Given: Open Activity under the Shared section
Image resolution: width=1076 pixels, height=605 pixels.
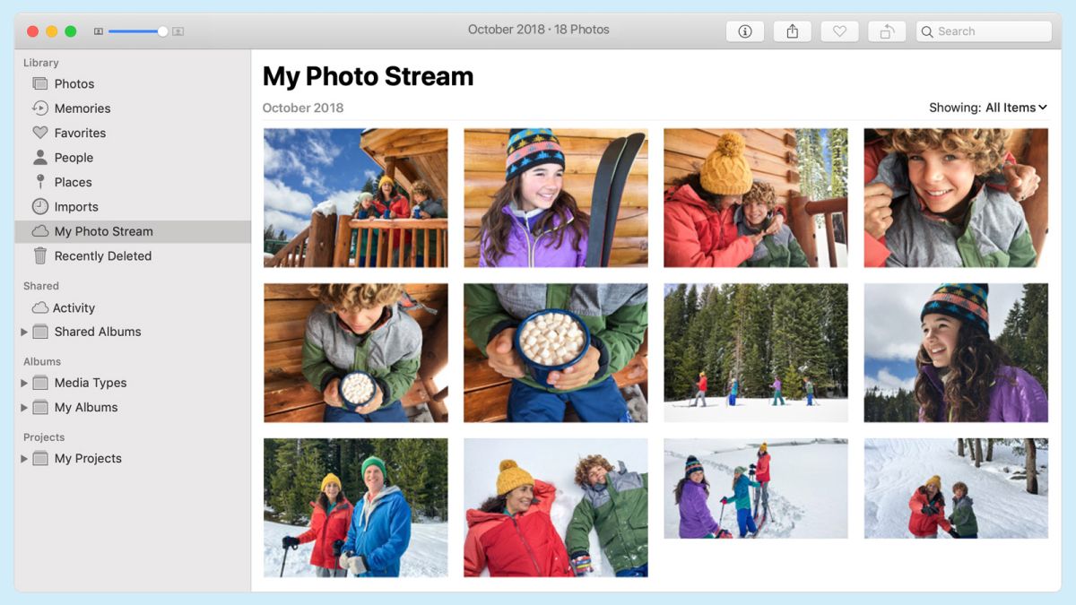Looking at the screenshot, I should point(74,307).
